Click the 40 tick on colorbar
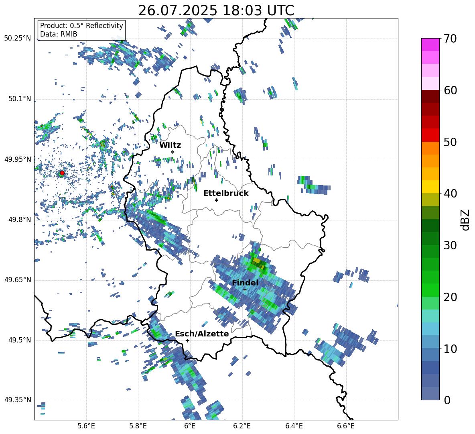The height and width of the screenshot is (434, 475). [450, 194]
